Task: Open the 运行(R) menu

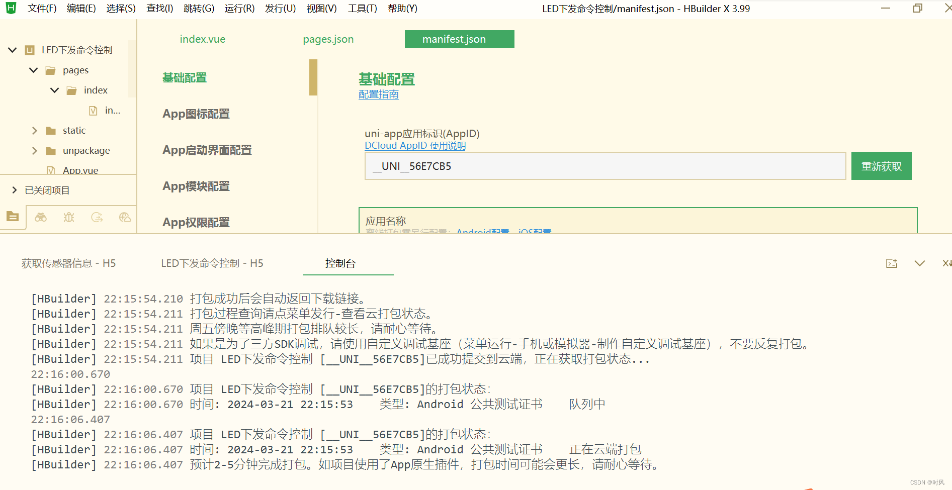Action: 239,8
